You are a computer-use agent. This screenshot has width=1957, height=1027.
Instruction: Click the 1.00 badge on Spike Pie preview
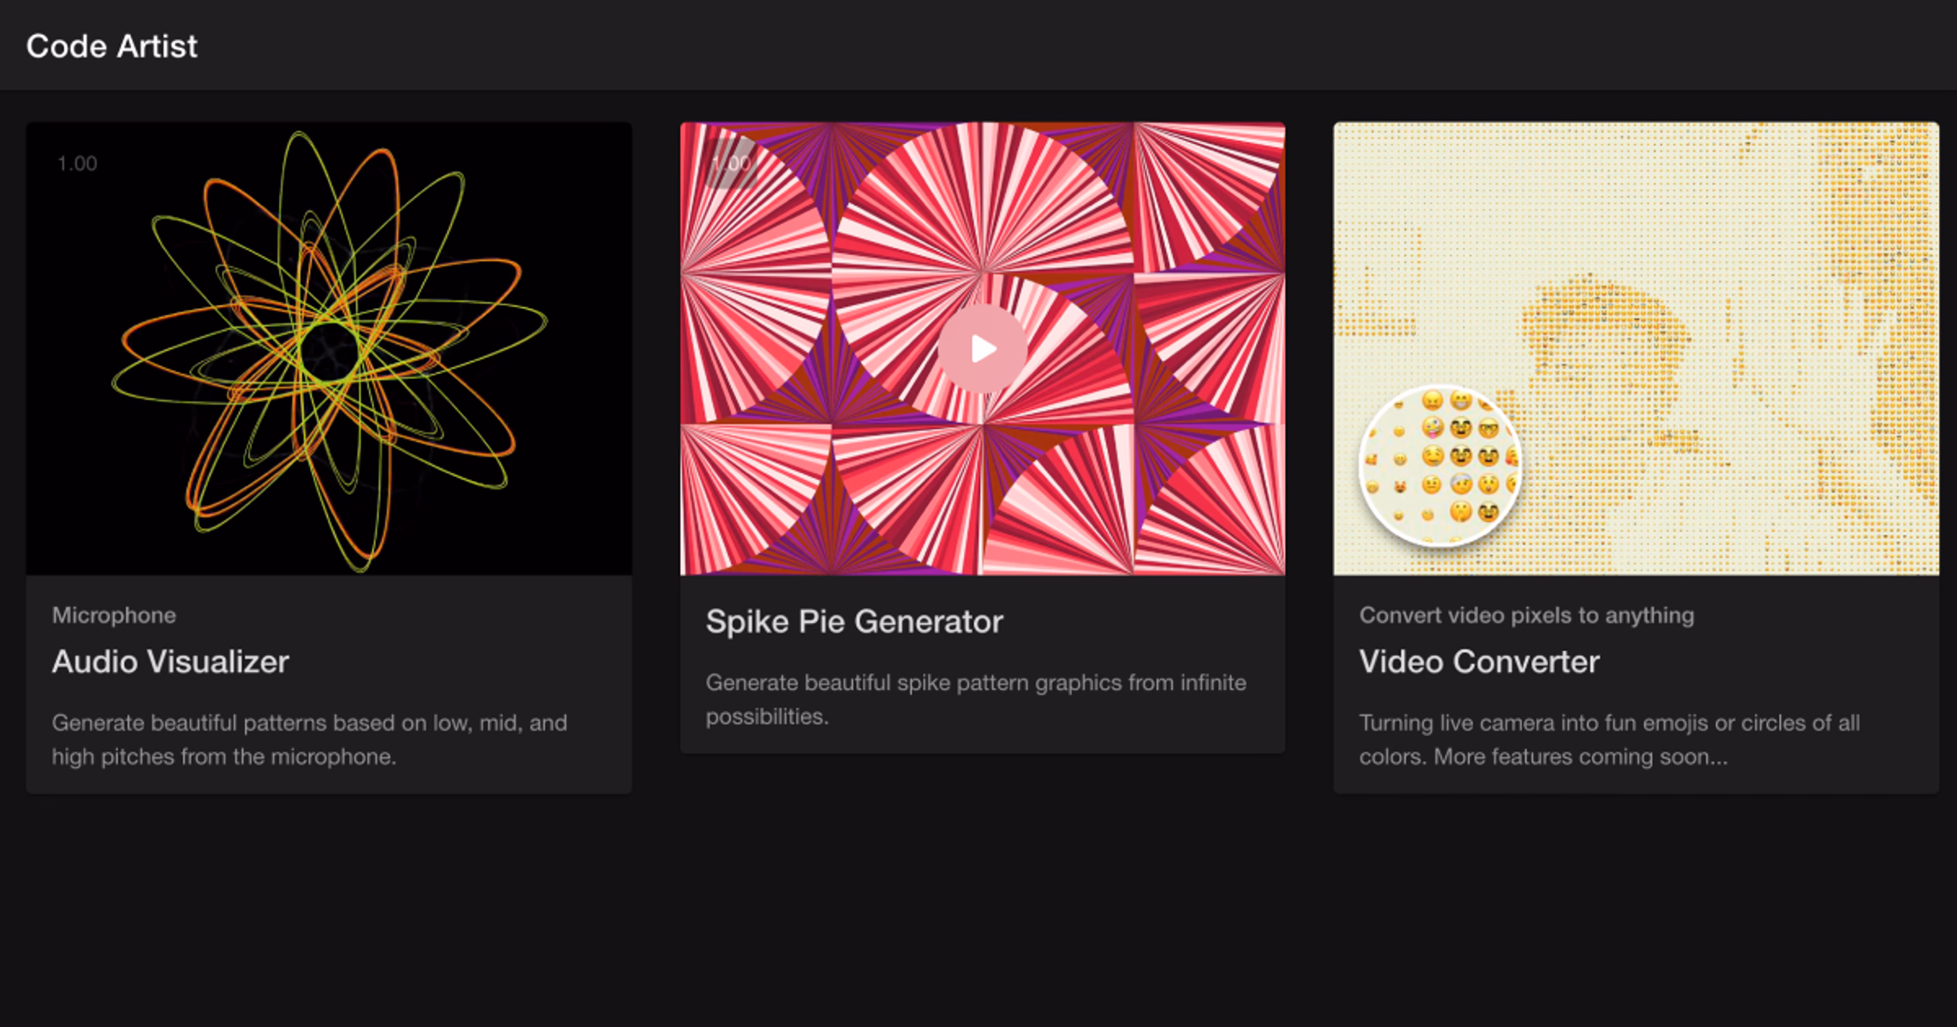(730, 163)
